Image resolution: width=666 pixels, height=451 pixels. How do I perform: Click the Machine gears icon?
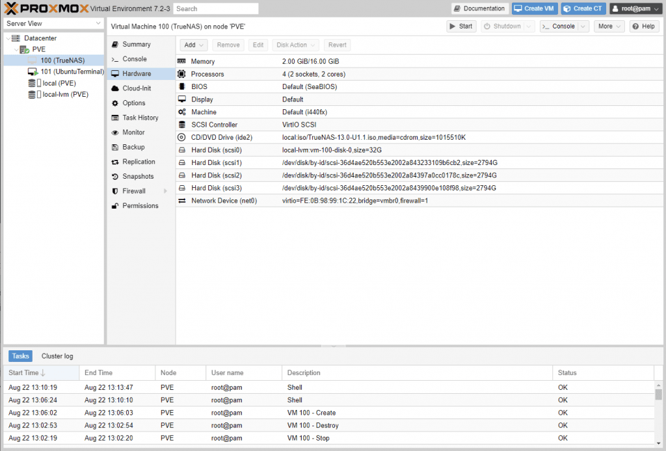[x=182, y=112]
